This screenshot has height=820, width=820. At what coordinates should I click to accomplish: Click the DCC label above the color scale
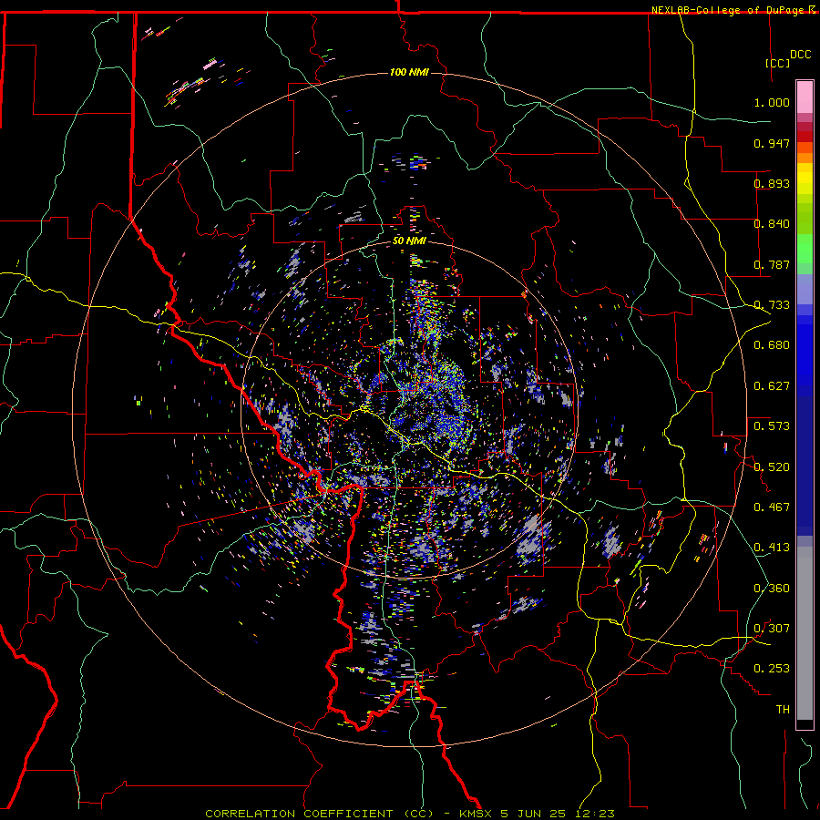(x=800, y=55)
